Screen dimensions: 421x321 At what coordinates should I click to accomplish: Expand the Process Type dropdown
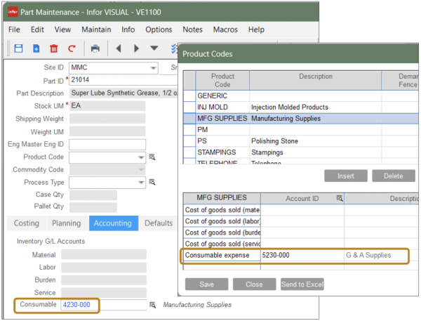141,183
